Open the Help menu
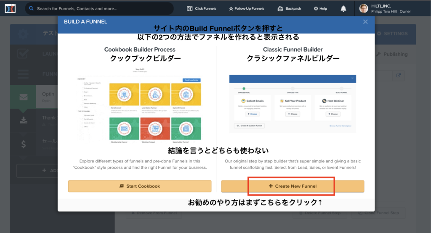 [x=320, y=8]
